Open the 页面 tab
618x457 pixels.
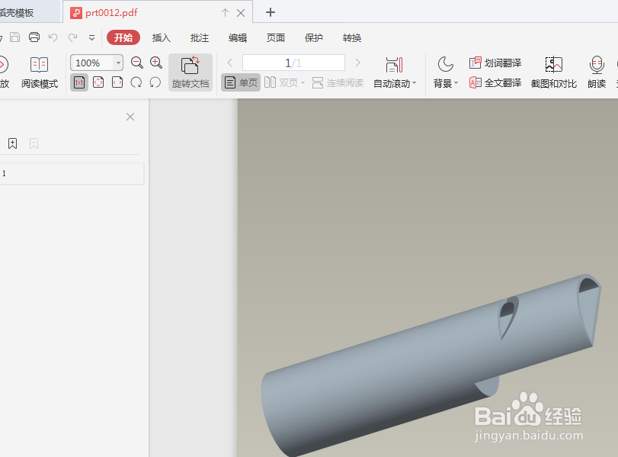pyautogui.click(x=276, y=38)
